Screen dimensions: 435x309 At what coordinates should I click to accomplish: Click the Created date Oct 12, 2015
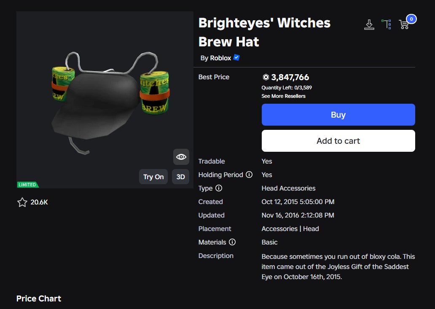coord(298,202)
